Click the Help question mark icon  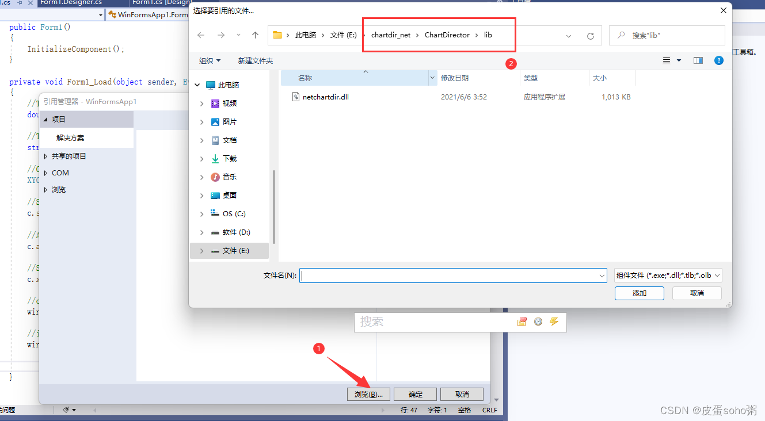coord(718,60)
